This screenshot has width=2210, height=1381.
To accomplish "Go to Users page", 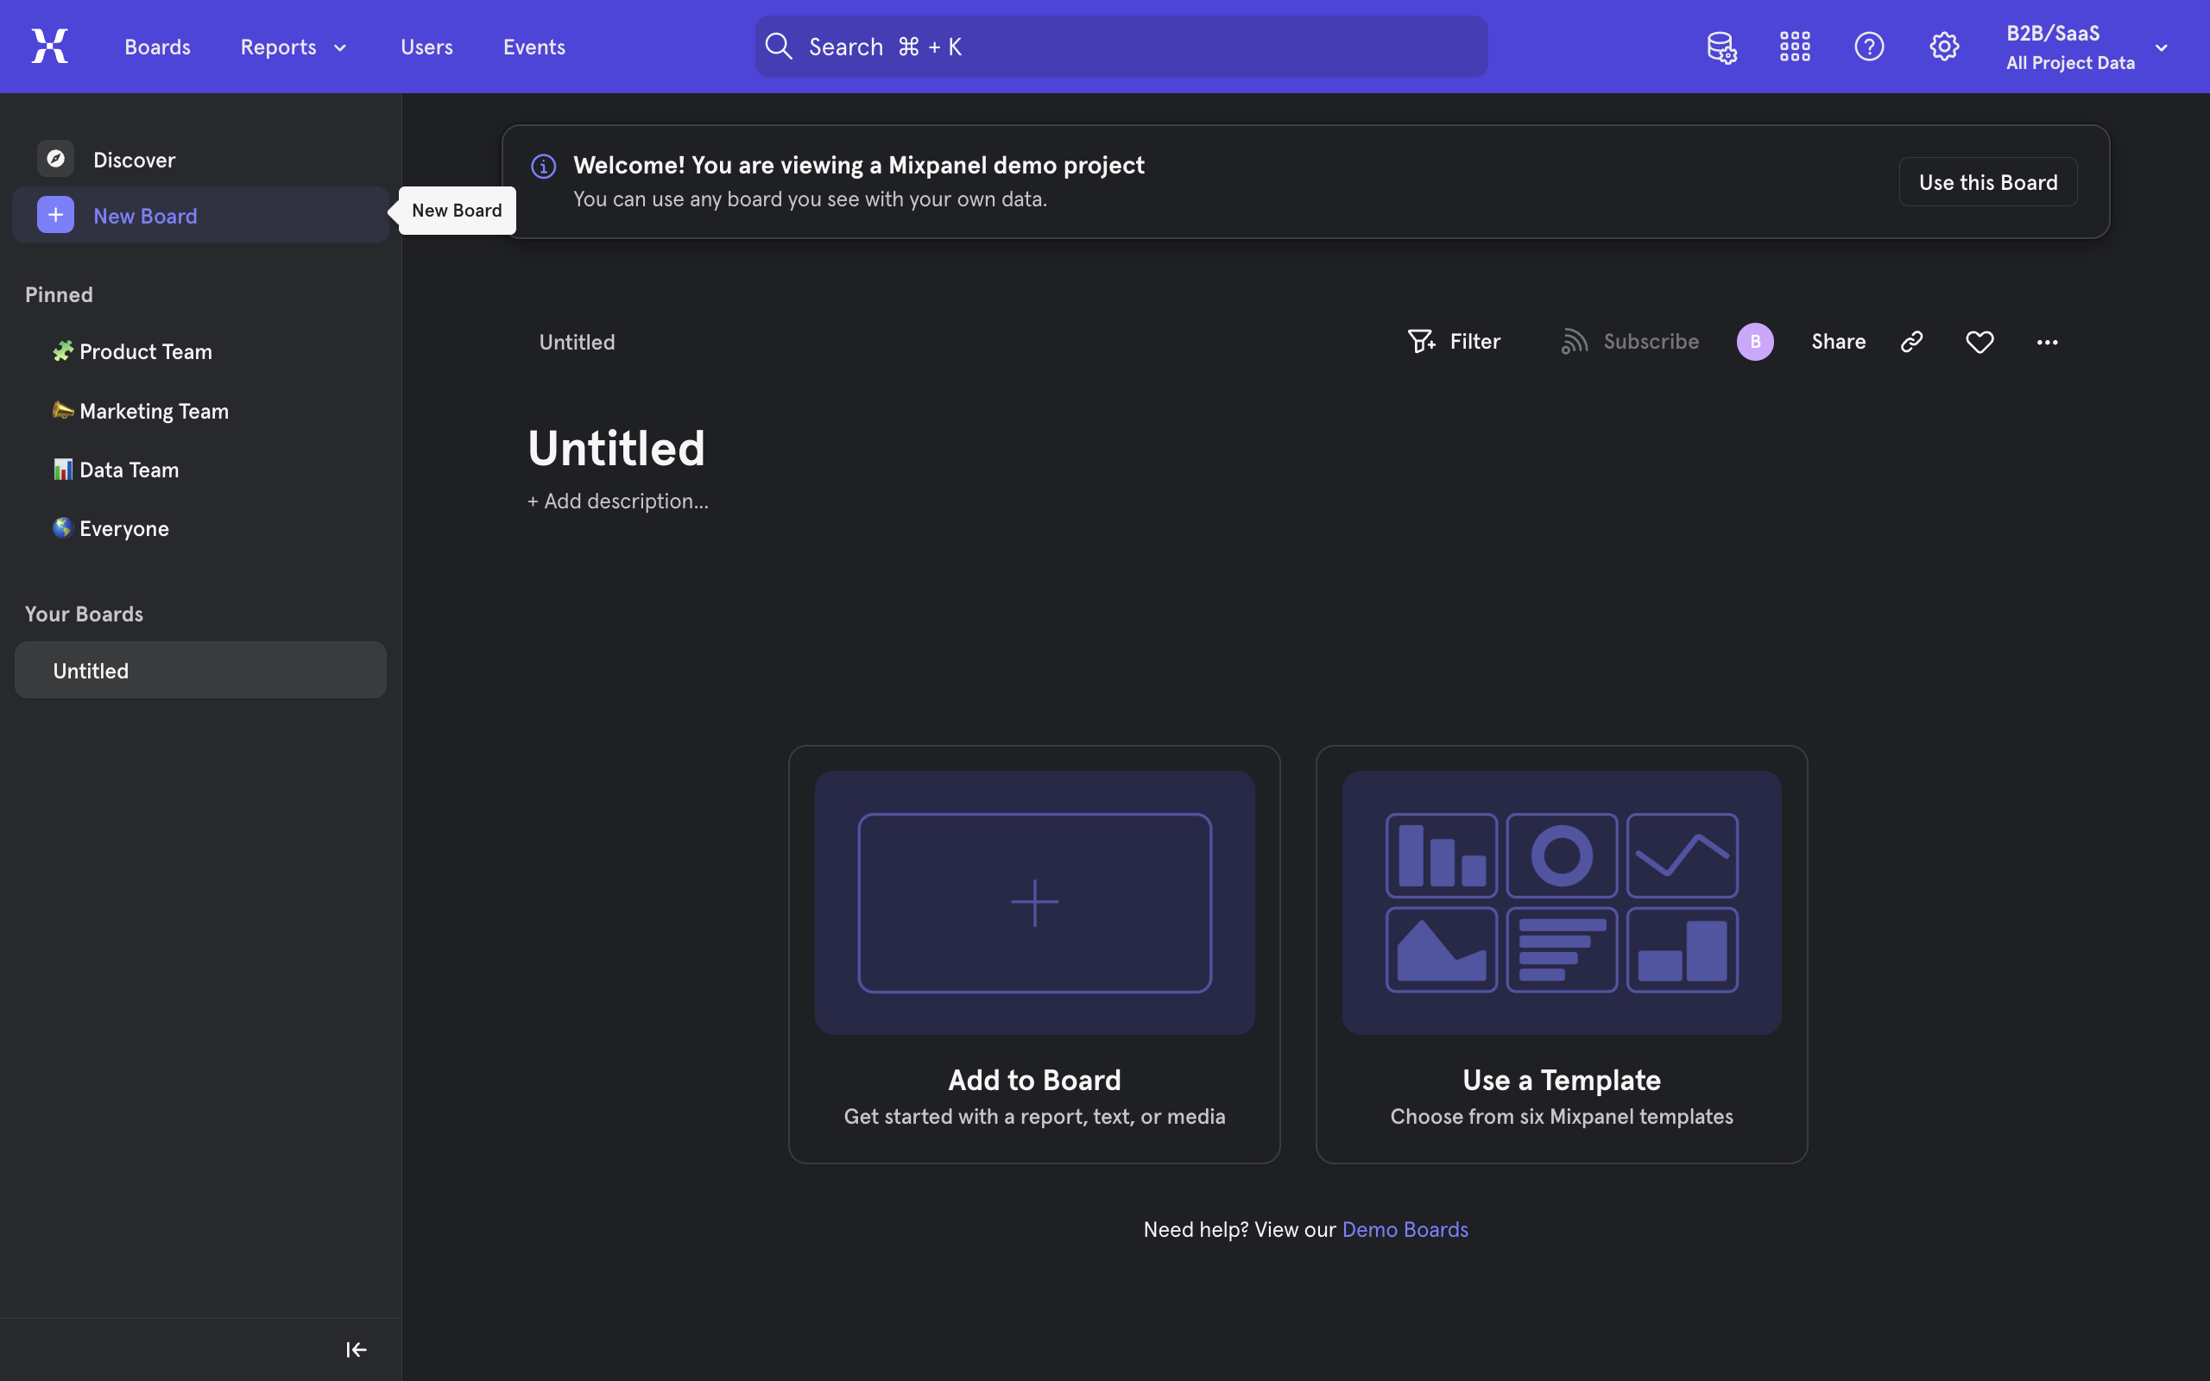I will (x=426, y=47).
